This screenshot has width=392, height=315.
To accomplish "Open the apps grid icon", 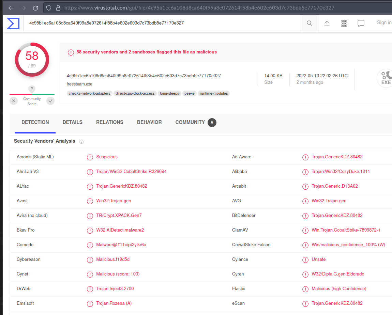I will [x=344, y=23].
